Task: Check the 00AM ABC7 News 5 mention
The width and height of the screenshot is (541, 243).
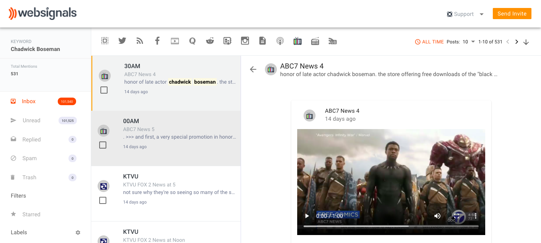Action: (103, 145)
